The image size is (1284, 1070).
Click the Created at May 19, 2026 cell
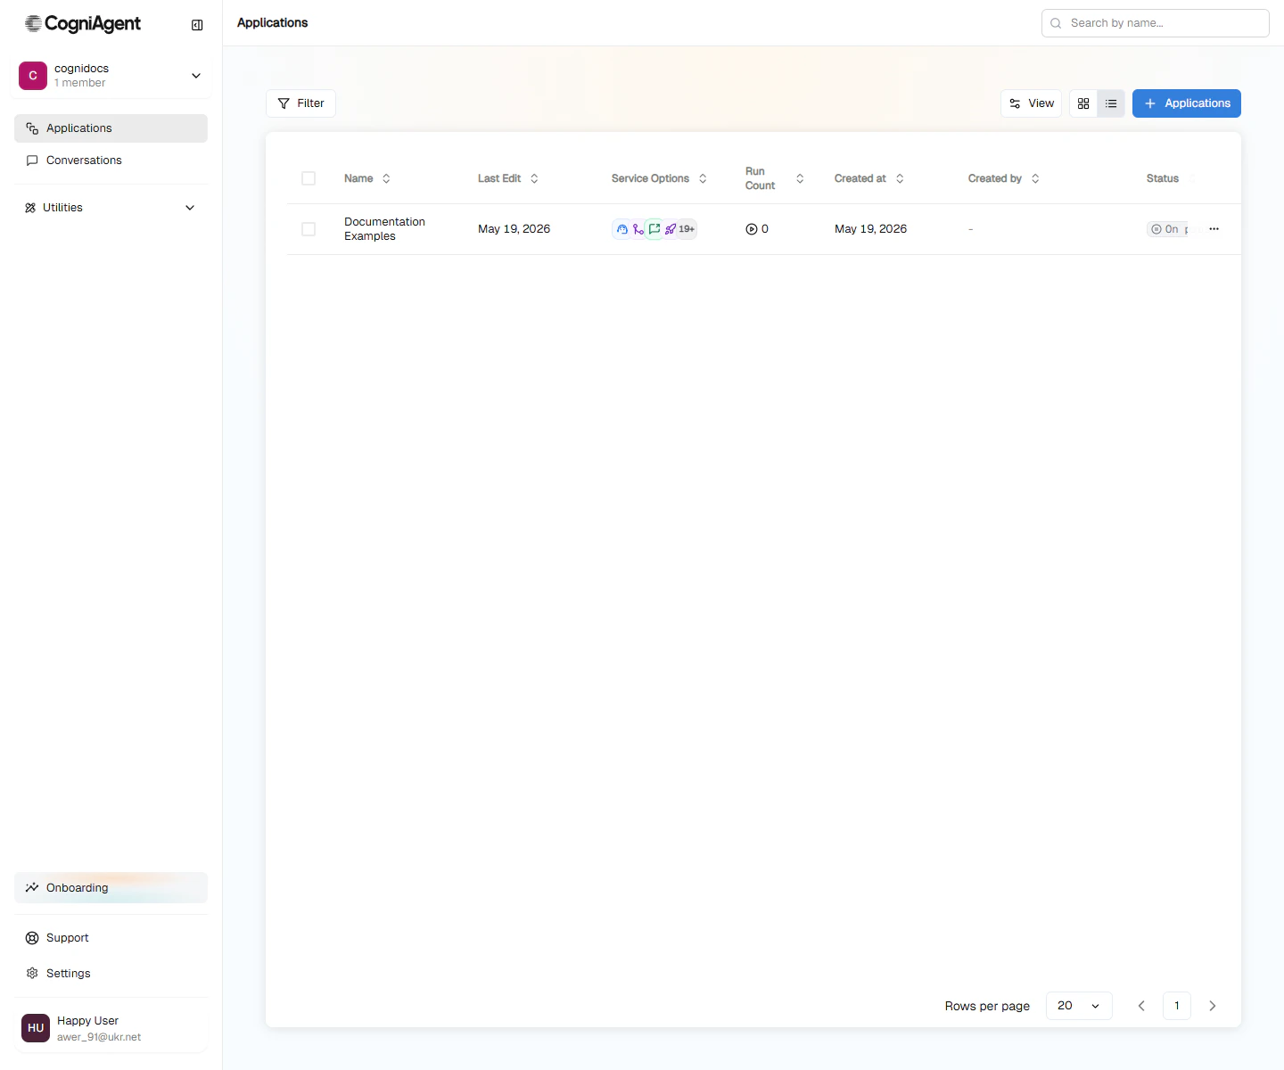point(870,229)
